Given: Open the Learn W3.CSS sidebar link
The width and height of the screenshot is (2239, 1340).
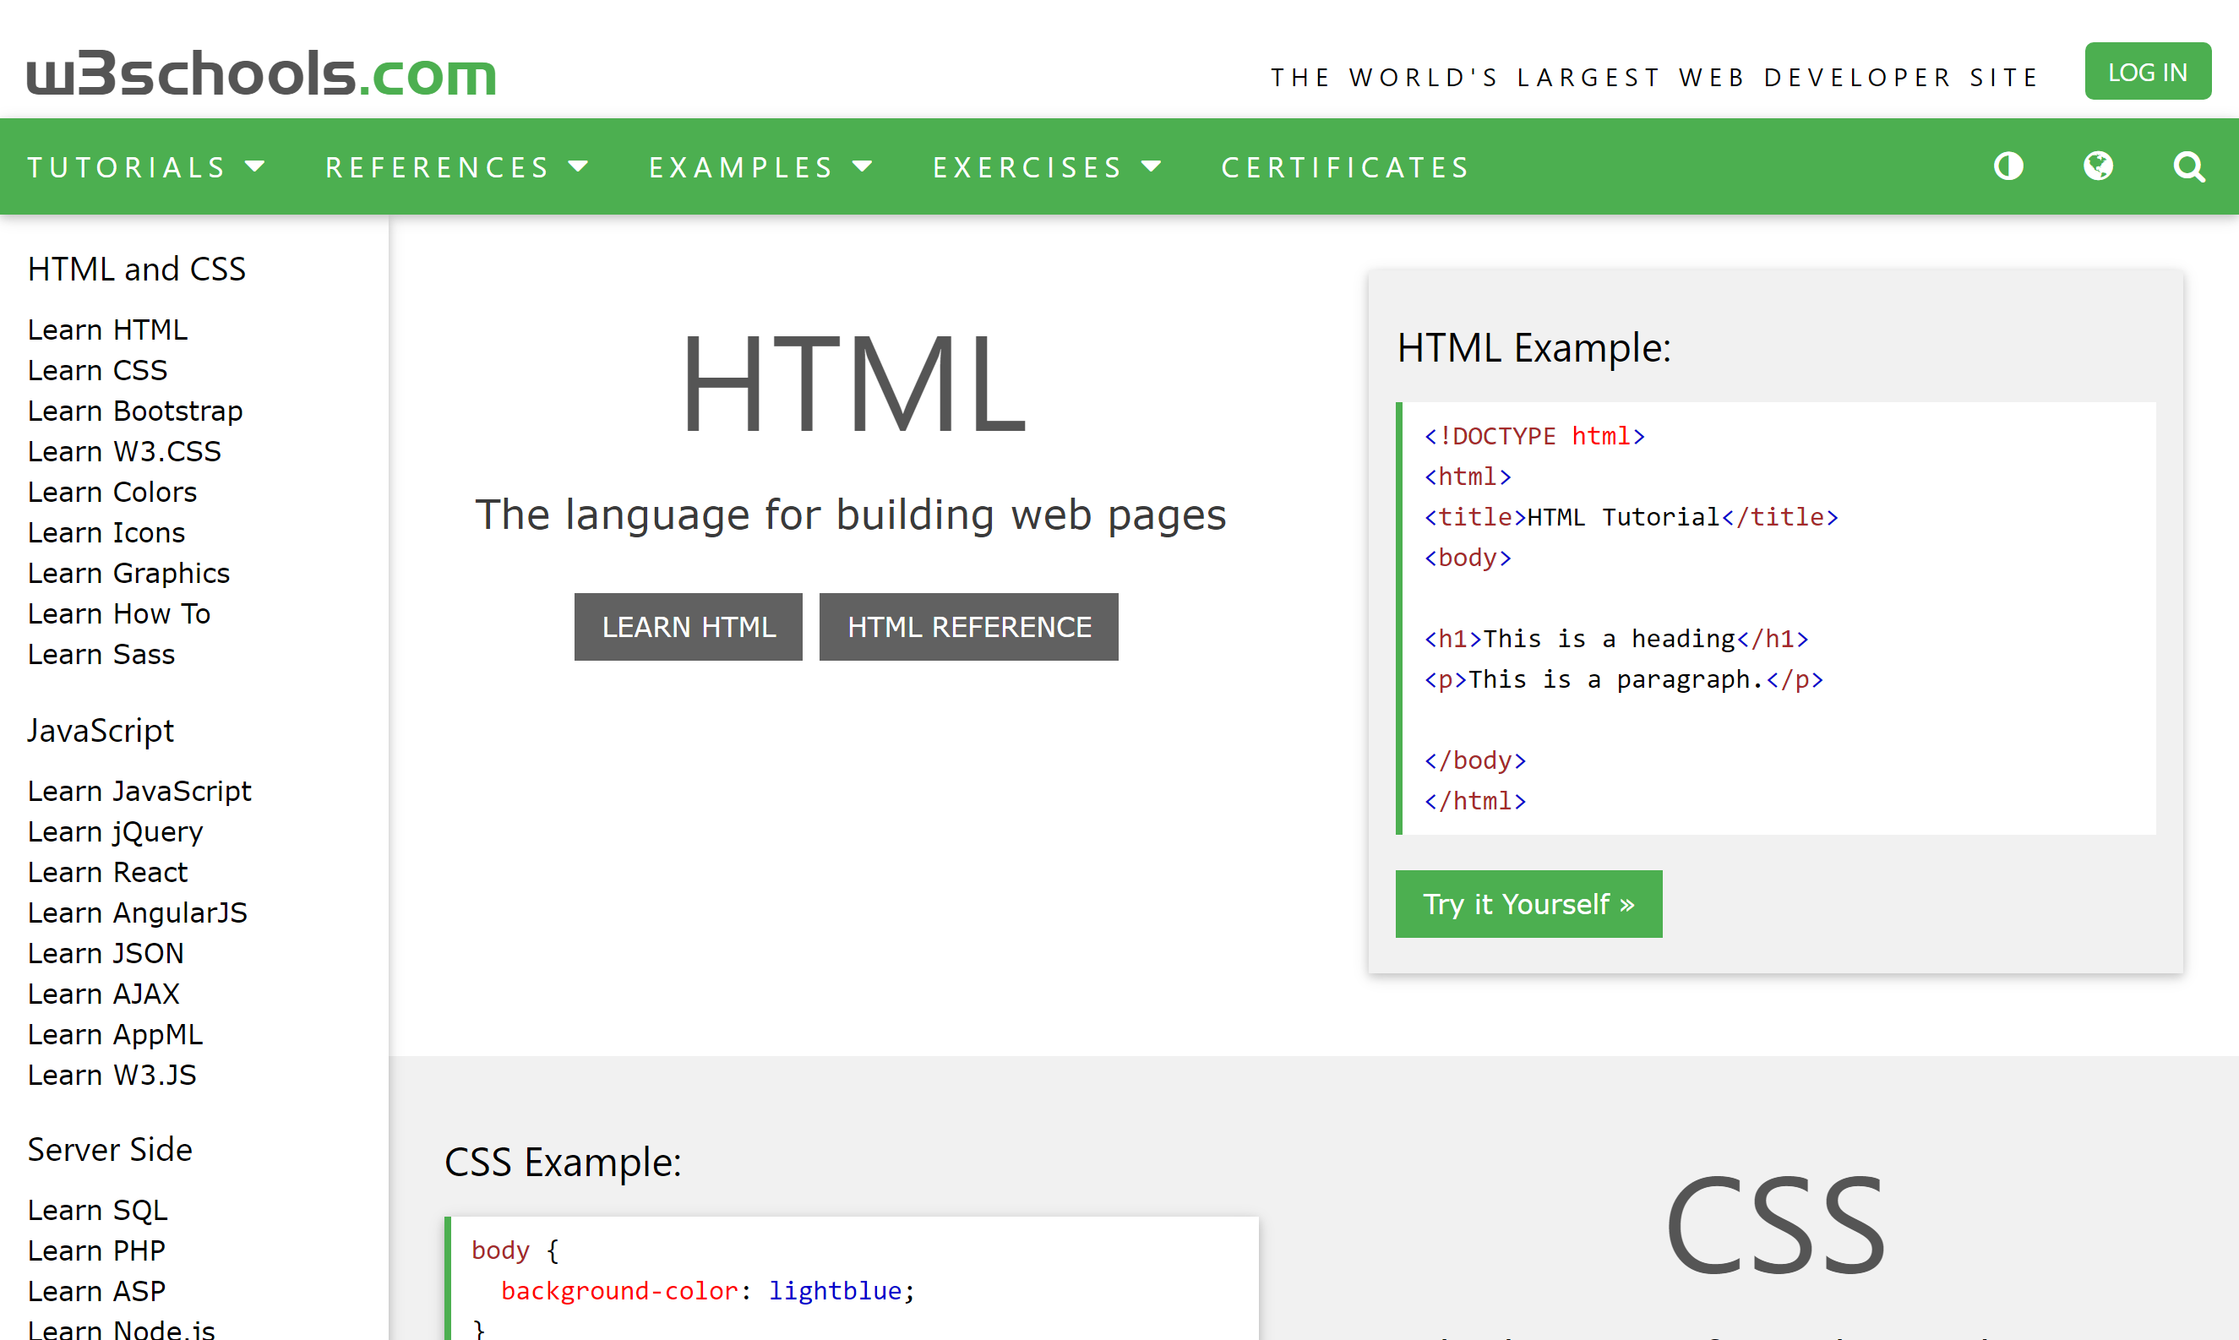Looking at the screenshot, I should point(124,451).
